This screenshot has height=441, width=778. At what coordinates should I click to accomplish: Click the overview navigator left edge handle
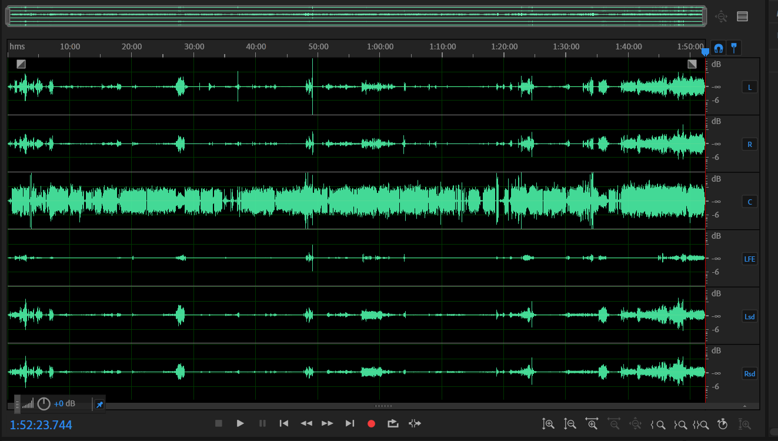(8, 16)
